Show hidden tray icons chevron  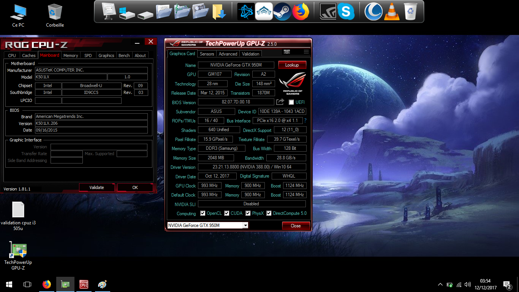pyautogui.click(x=440, y=284)
